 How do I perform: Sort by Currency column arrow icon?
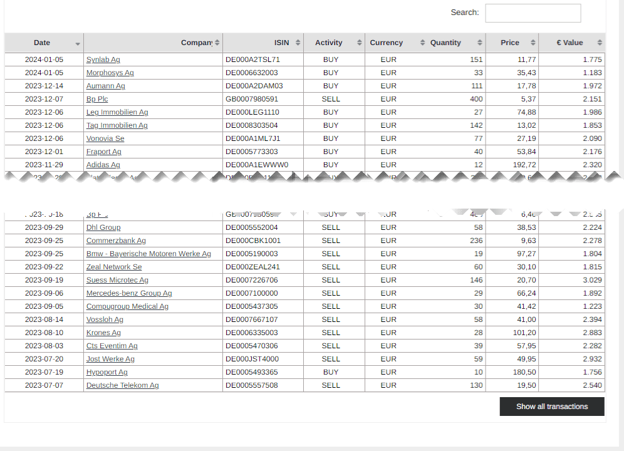tap(422, 43)
